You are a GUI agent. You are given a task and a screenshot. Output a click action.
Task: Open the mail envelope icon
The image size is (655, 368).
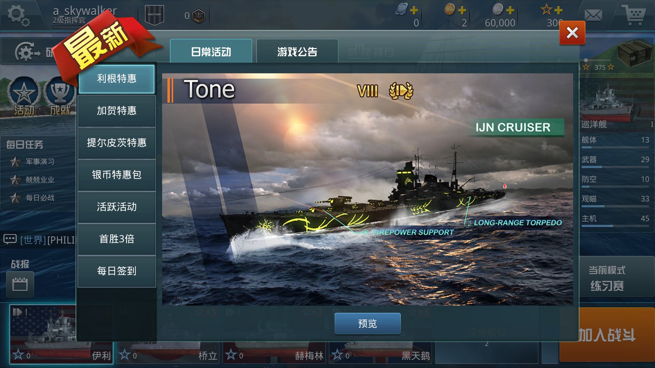(x=593, y=15)
